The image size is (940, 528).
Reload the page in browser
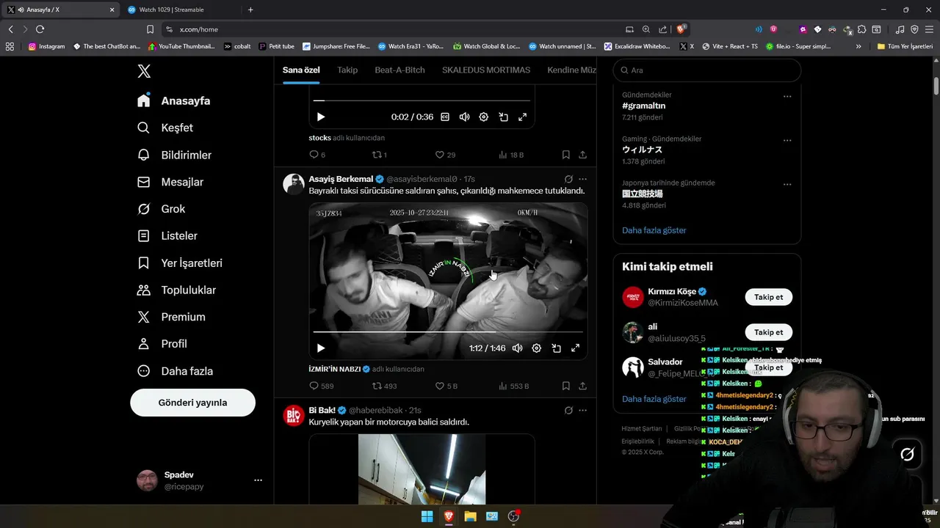(x=40, y=29)
